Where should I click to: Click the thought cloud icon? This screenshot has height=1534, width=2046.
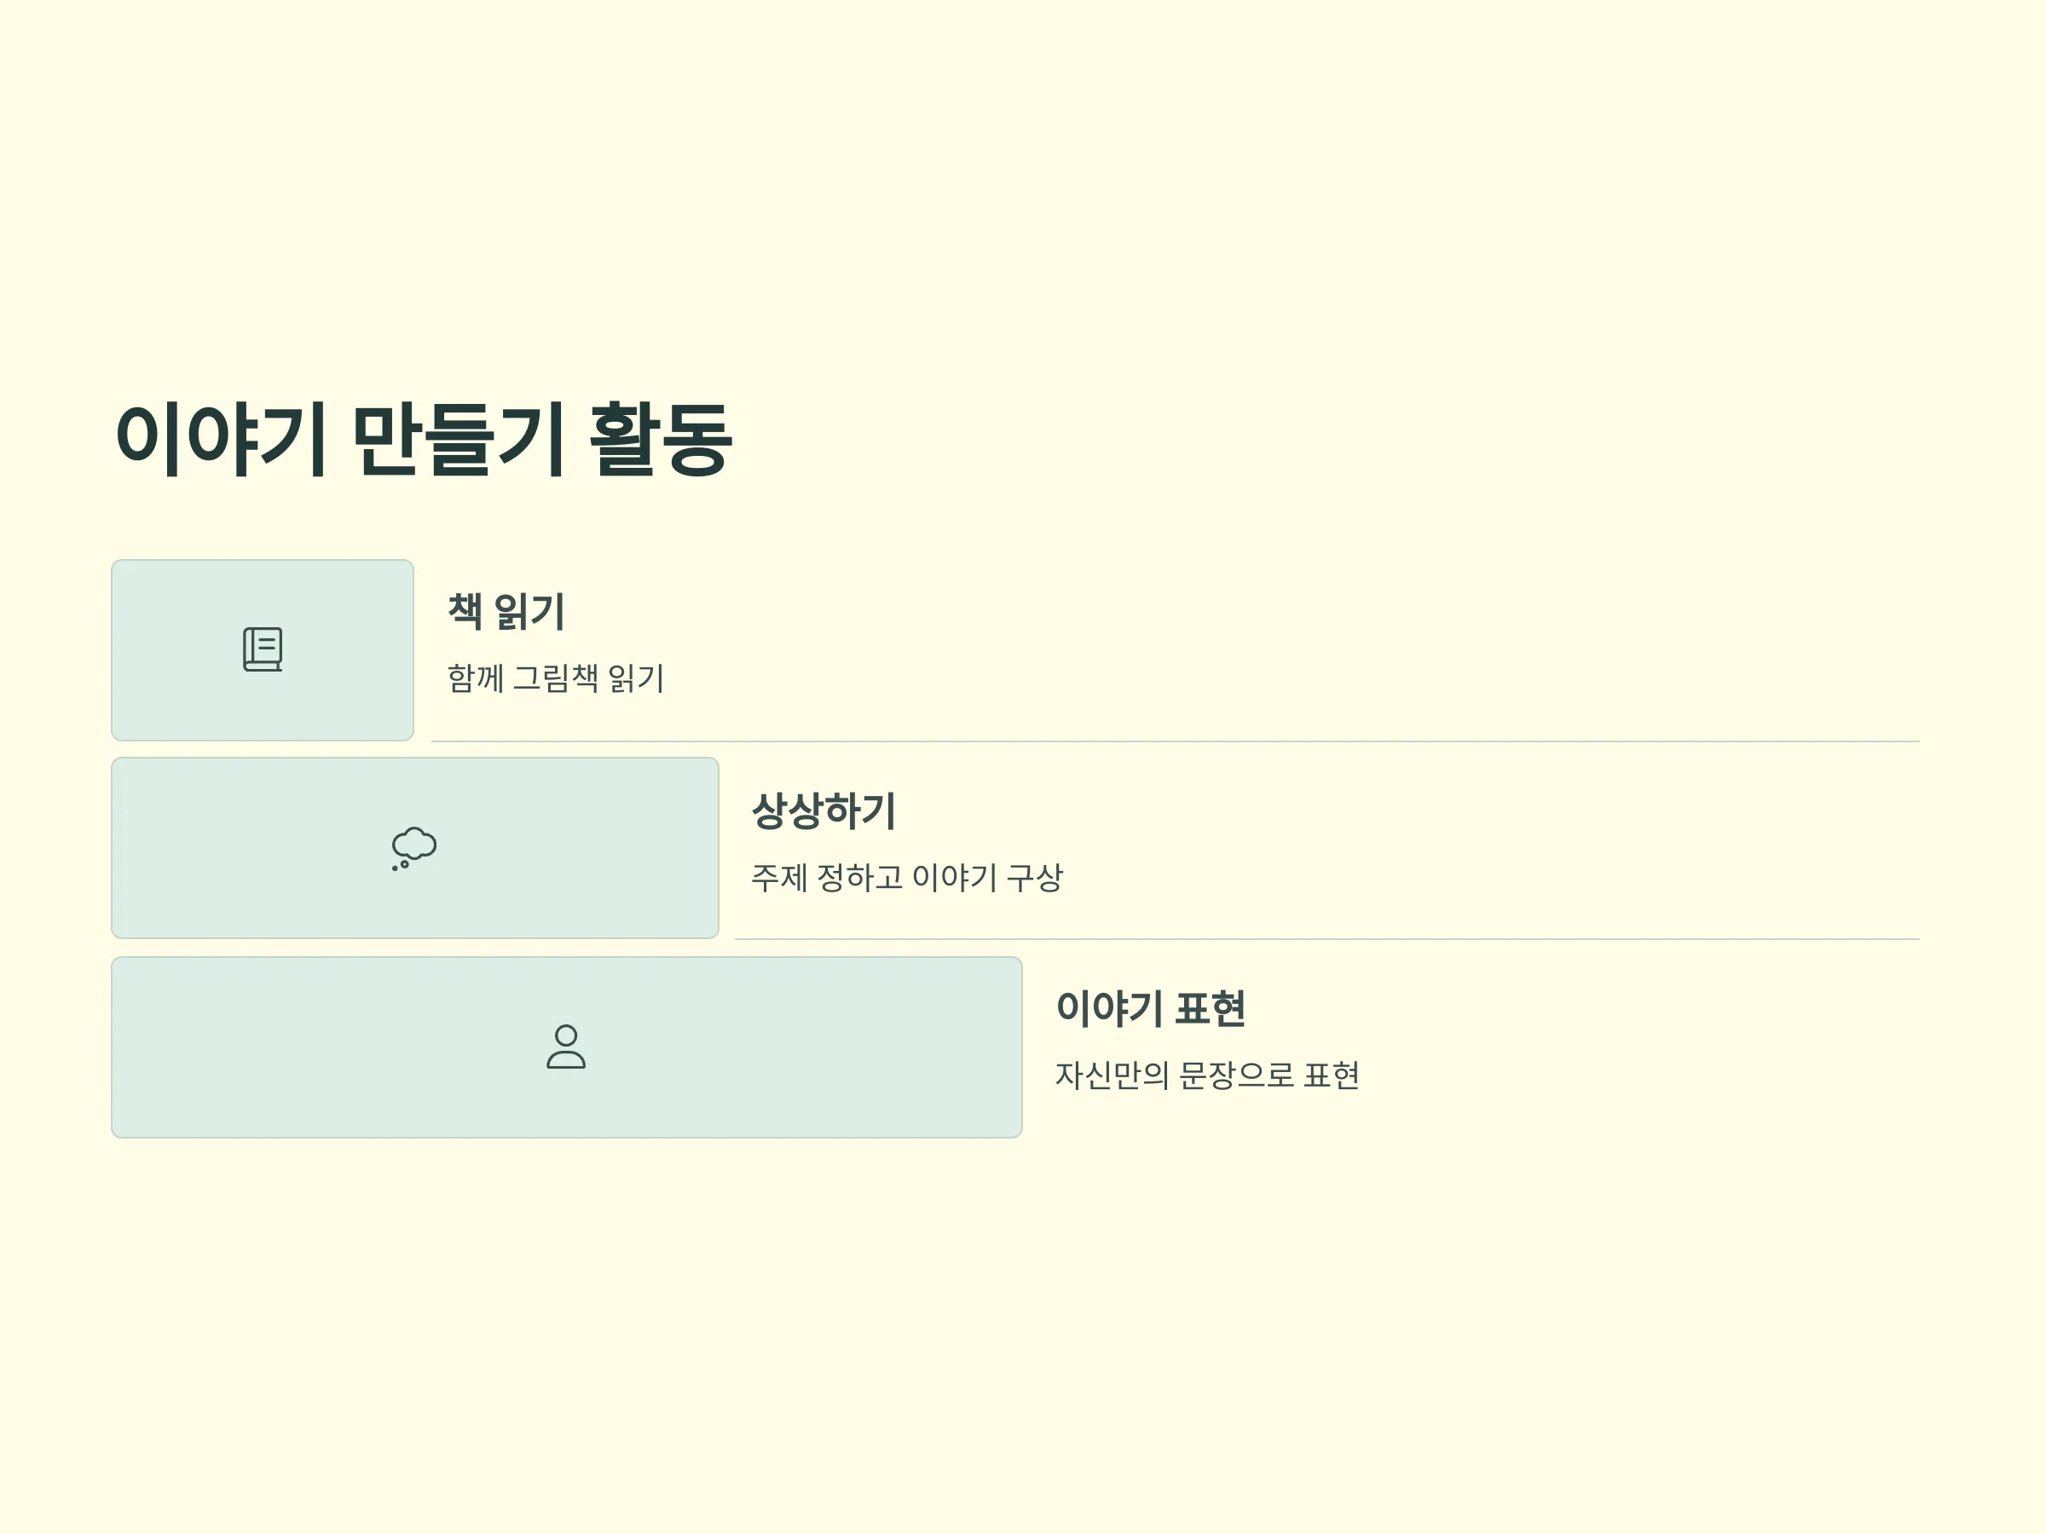(x=413, y=848)
